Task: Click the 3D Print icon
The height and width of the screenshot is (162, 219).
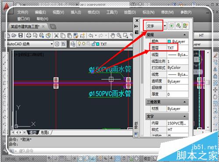Action: point(48,35)
